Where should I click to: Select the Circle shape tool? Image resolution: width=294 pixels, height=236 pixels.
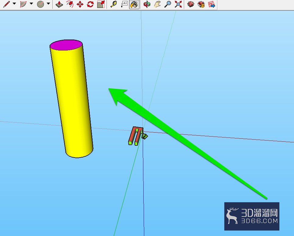[40, 4]
